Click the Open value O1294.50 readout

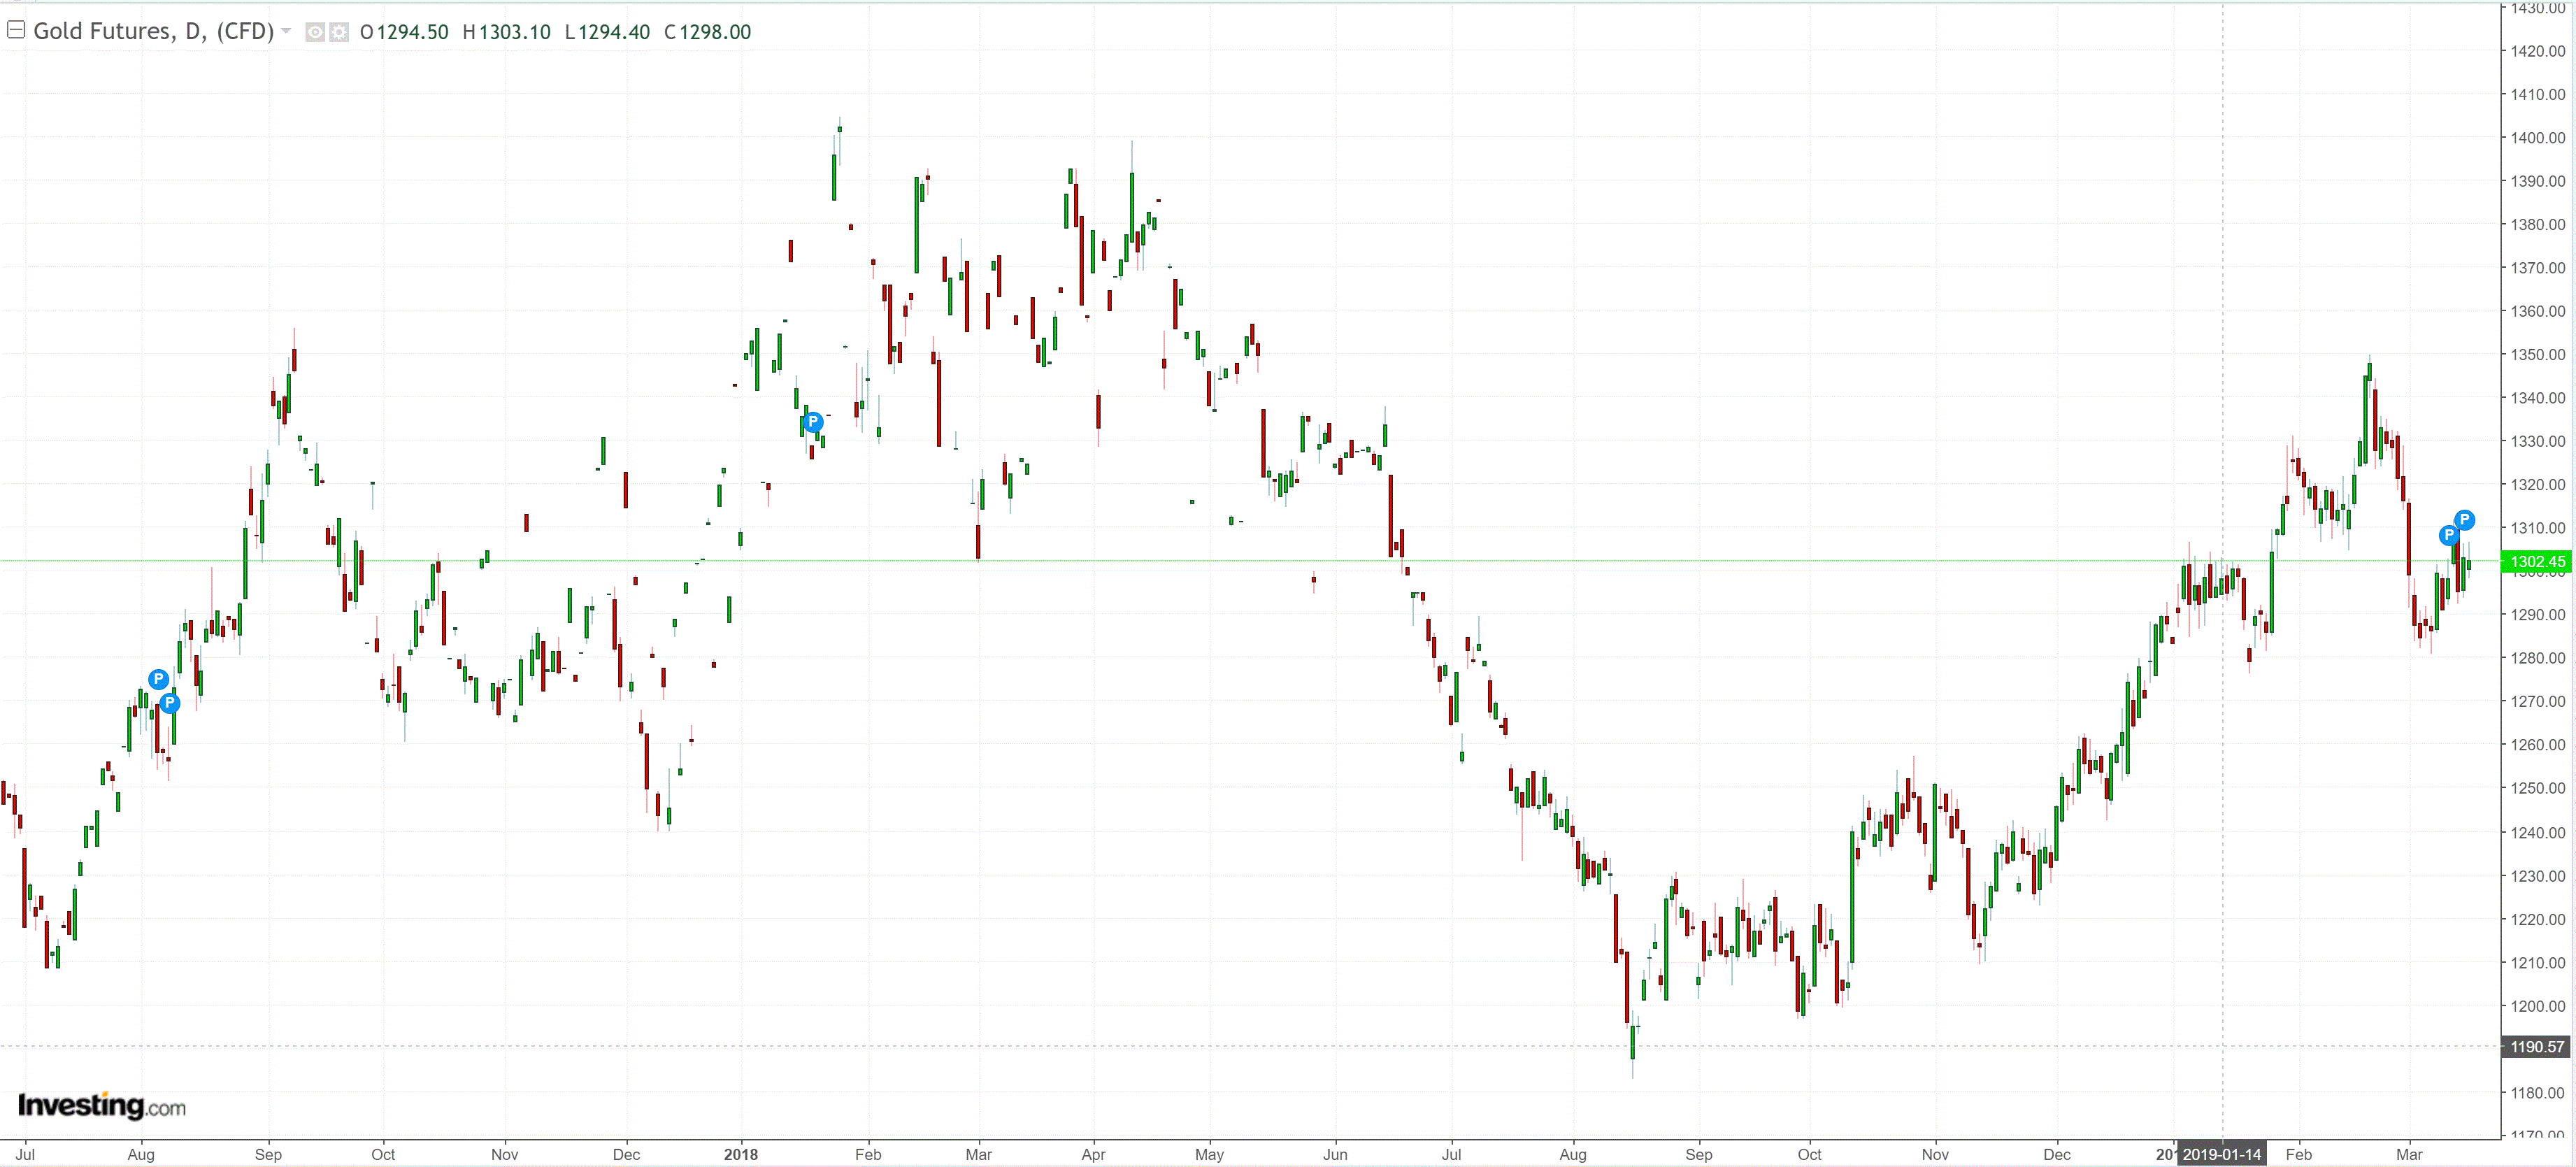click(x=404, y=32)
